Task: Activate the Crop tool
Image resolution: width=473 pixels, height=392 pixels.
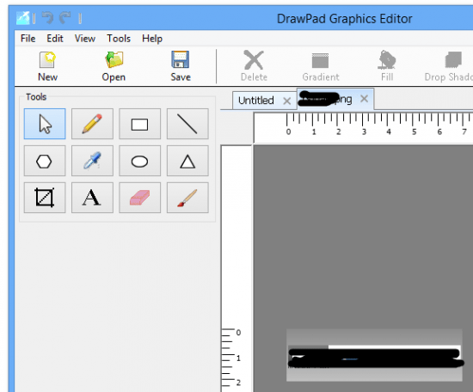Action: (x=45, y=198)
